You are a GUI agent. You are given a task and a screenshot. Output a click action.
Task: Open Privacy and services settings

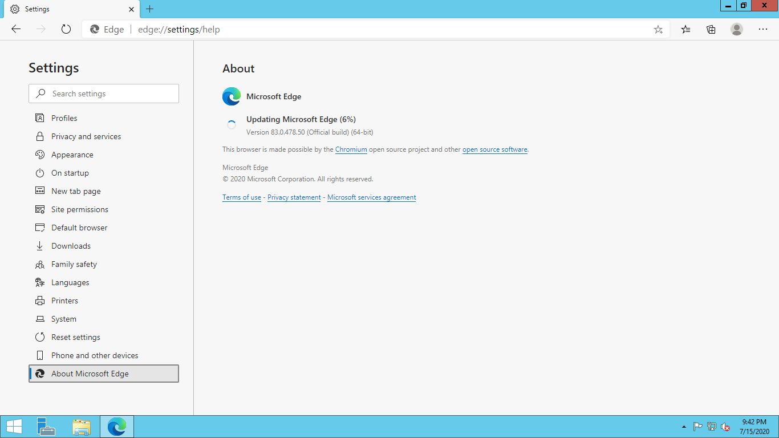click(x=104, y=136)
